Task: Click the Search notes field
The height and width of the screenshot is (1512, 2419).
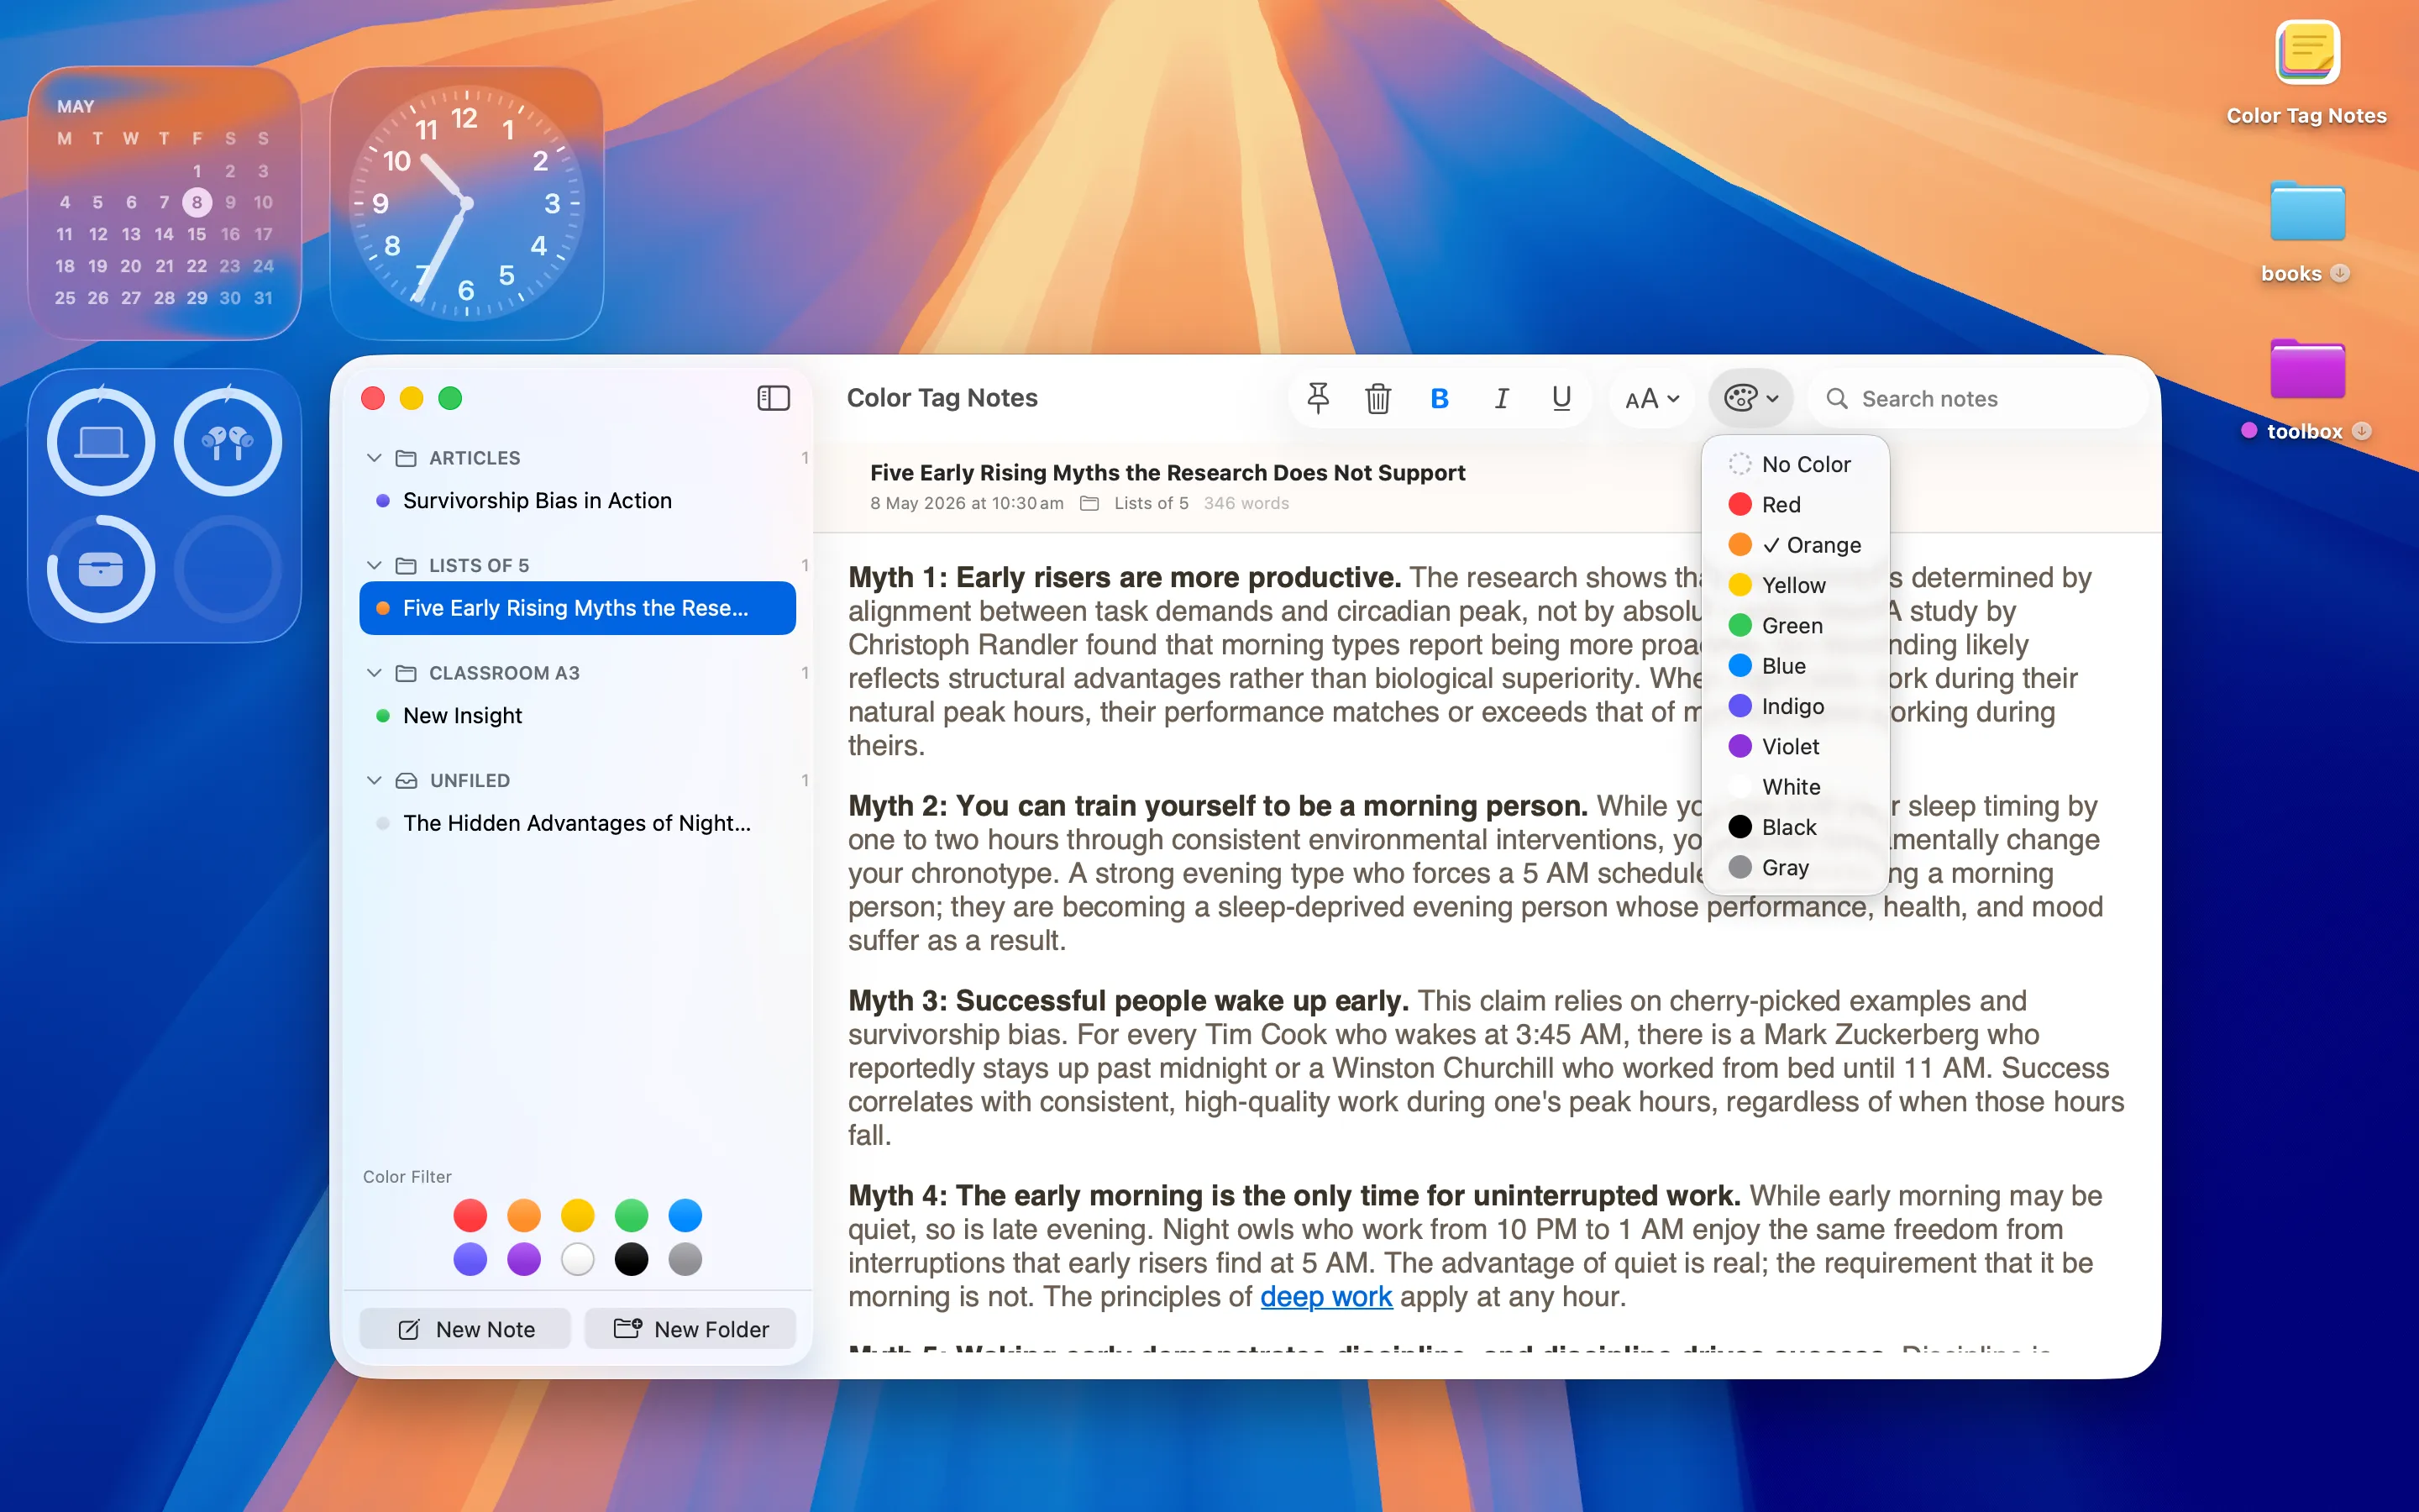Action: click(x=1979, y=398)
